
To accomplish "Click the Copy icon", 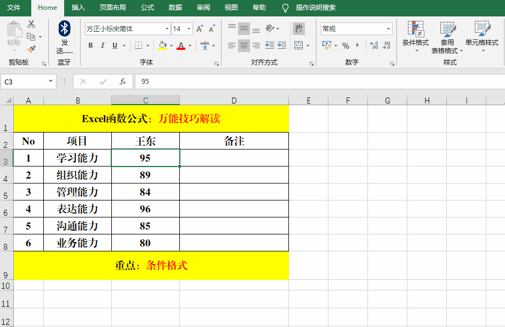I will point(31,37).
